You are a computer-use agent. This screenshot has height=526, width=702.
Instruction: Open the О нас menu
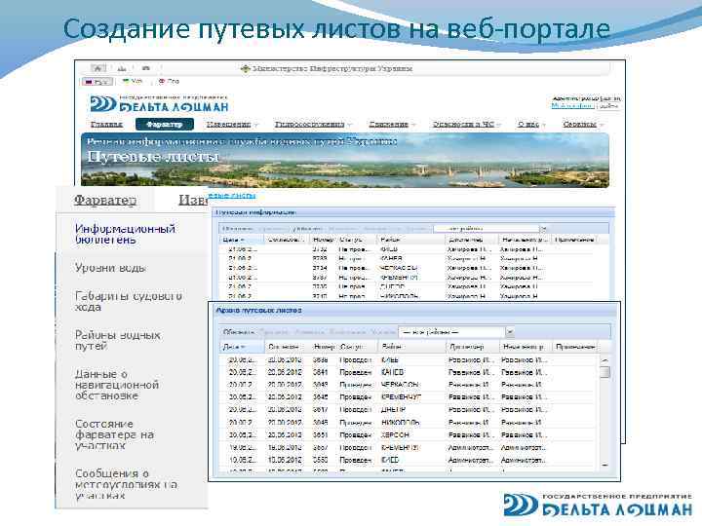point(528,125)
